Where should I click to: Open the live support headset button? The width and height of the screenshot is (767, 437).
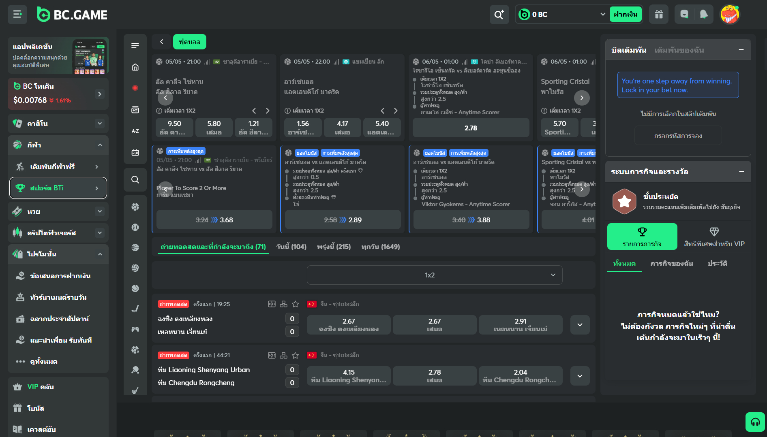coord(755,422)
